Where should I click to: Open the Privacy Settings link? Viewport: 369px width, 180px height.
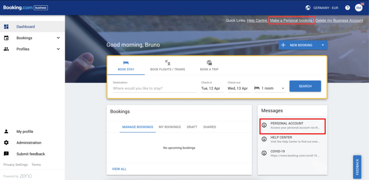[16, 165]
